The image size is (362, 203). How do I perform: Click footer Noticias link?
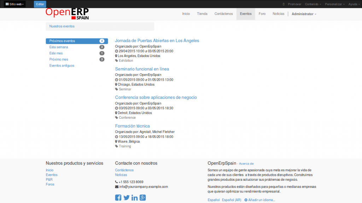[121, 175]
